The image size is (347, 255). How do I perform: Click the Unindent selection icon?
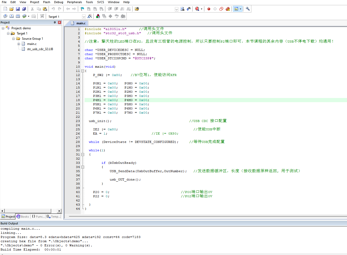click(x=116, y=9)
